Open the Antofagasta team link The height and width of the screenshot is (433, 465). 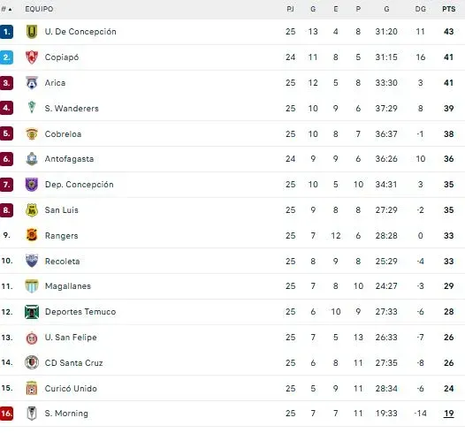click(x=69, y=159)
